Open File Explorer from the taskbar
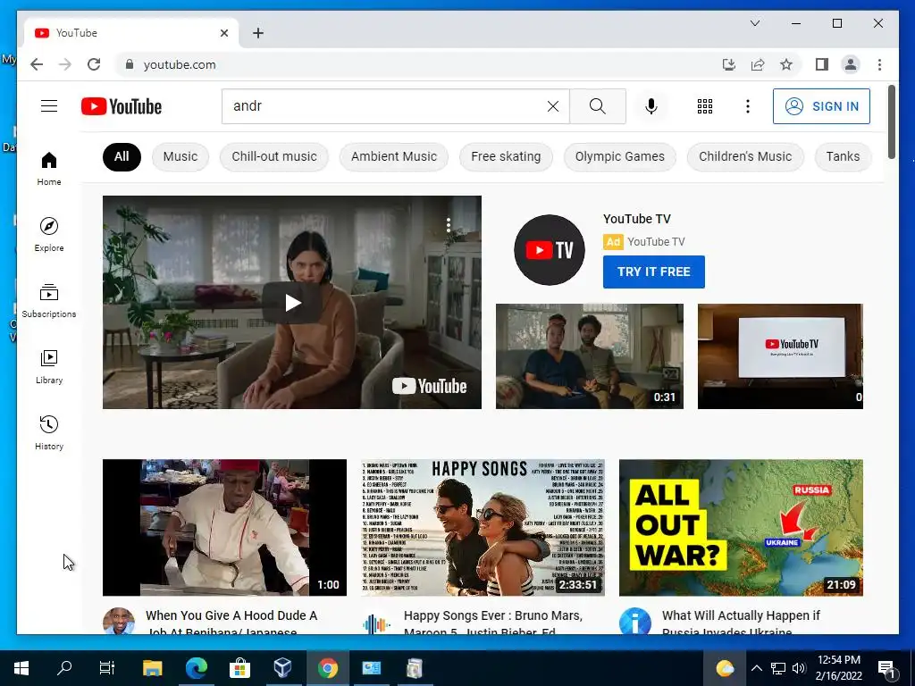915x686 pixels. [152, 668]
